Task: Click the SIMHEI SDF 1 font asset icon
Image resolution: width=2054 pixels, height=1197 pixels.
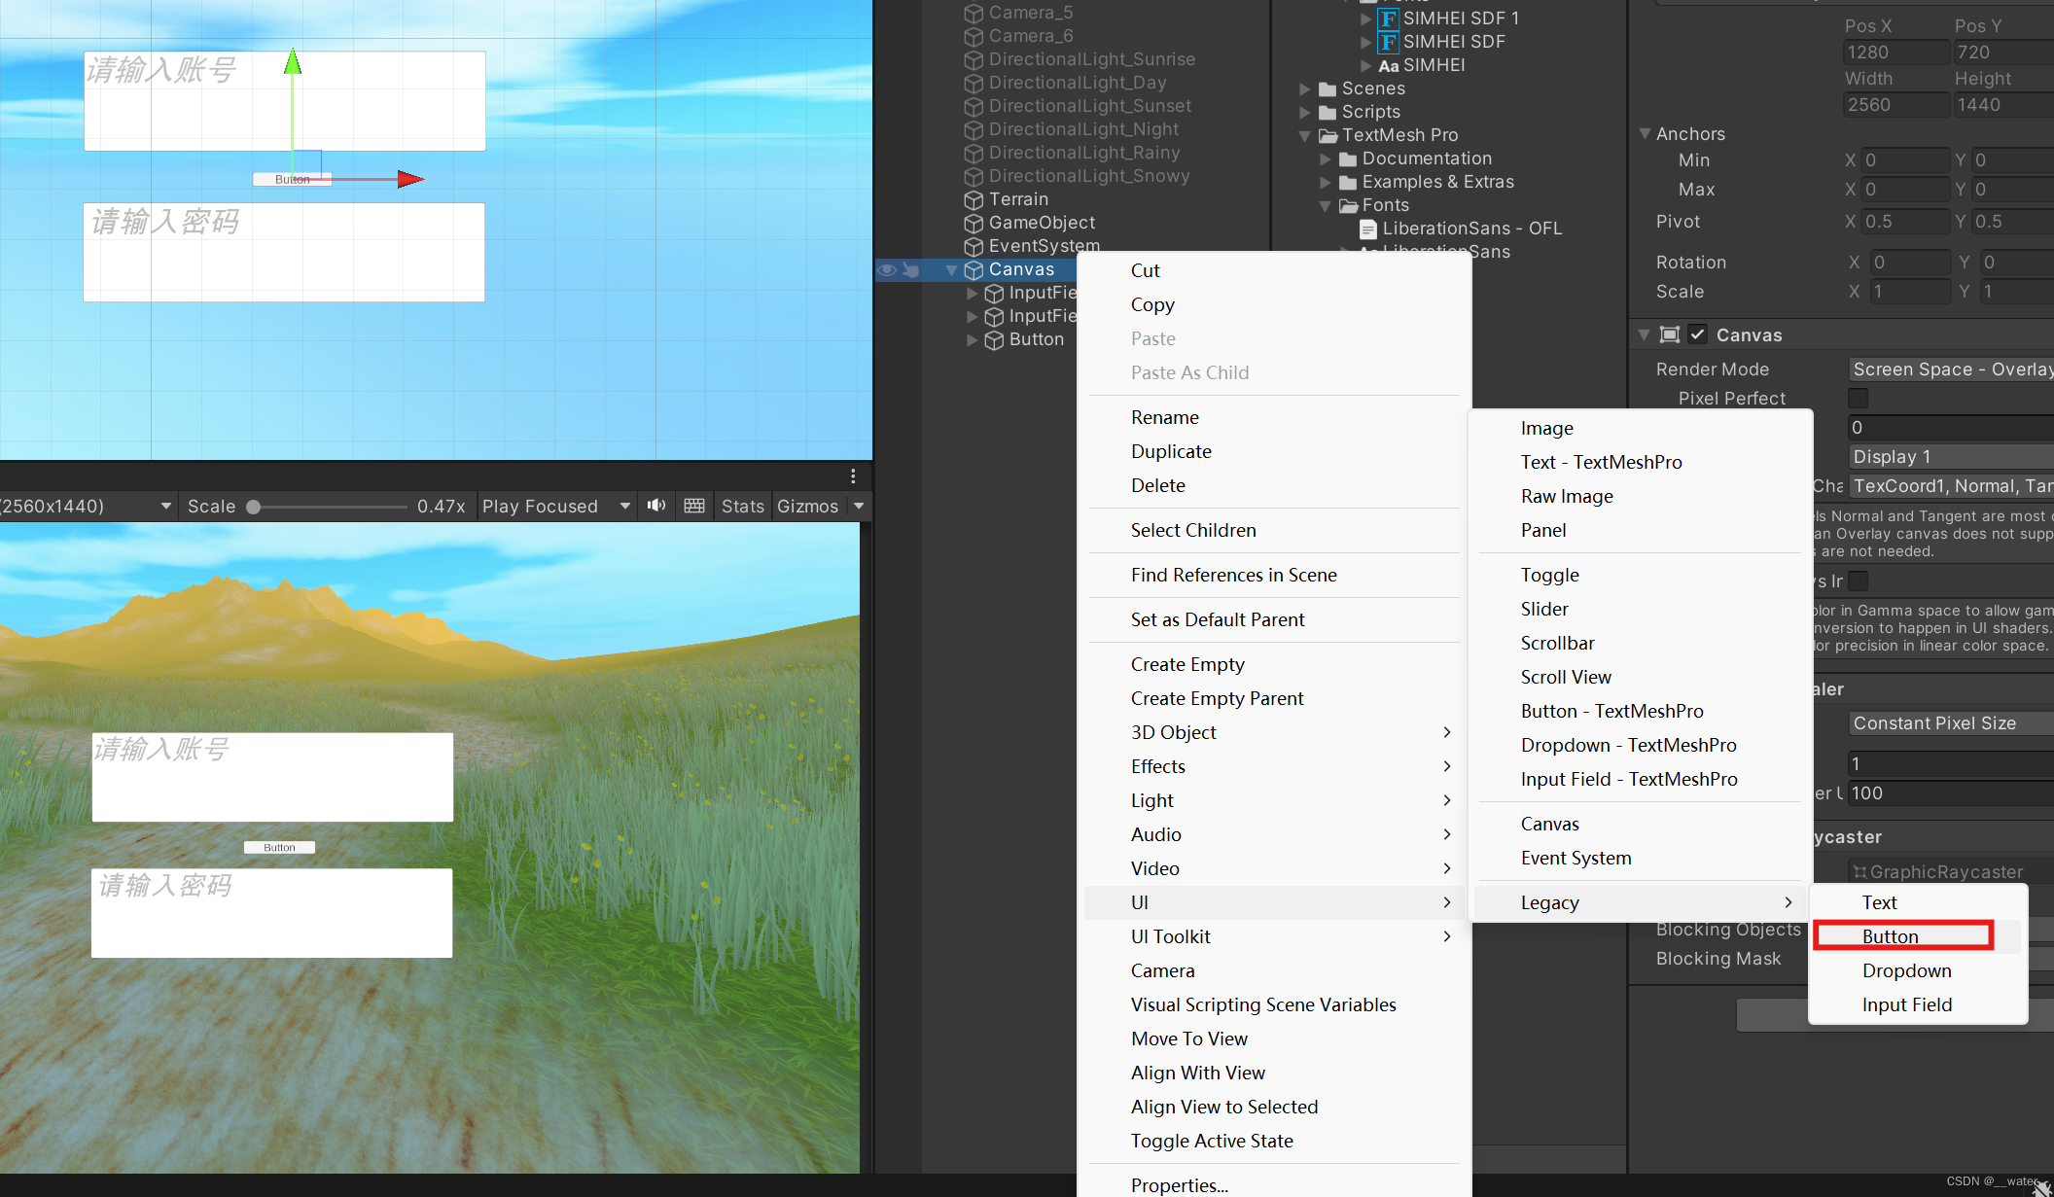Action: coord(1389,18)
